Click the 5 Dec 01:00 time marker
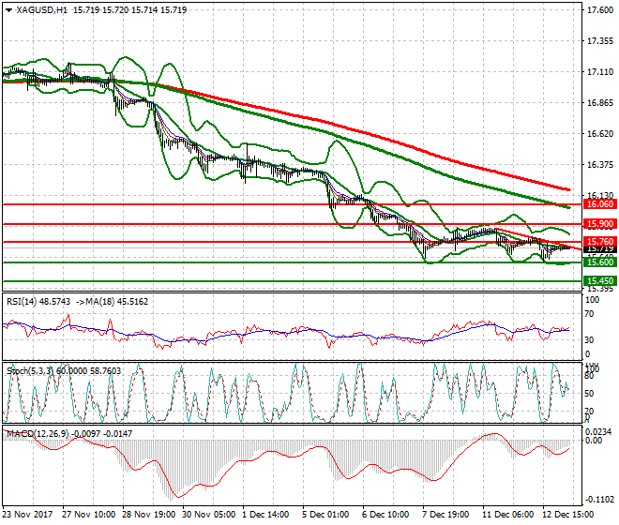The image size is (619, 525). tap(325, 515)
